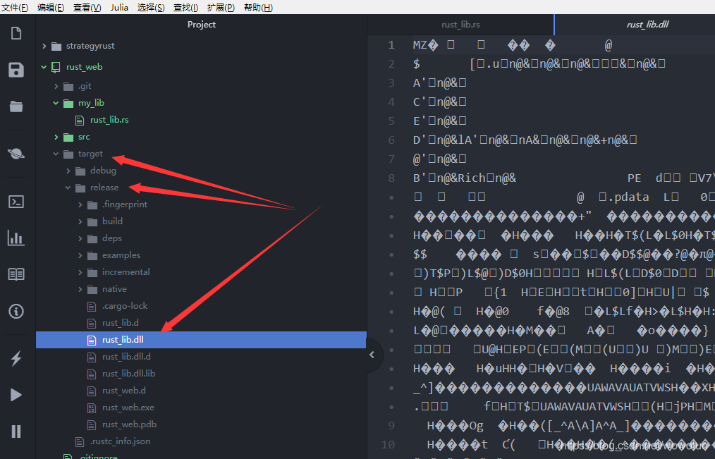Click the sidebar collapse chevron button

(x=372, y=355)
